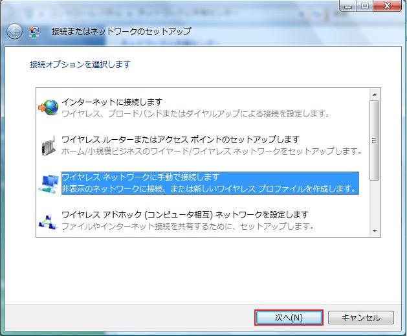Click the network setup wizard title icon
Image resolution: width=407 pixels, height=336 pixels.
point(34,31)
